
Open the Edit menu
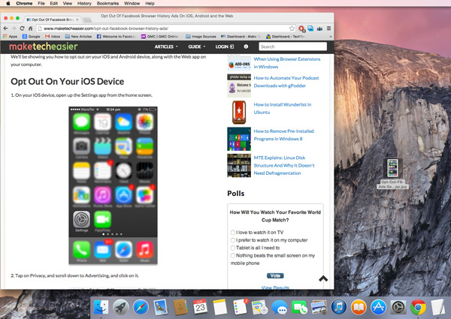(54, 4)
